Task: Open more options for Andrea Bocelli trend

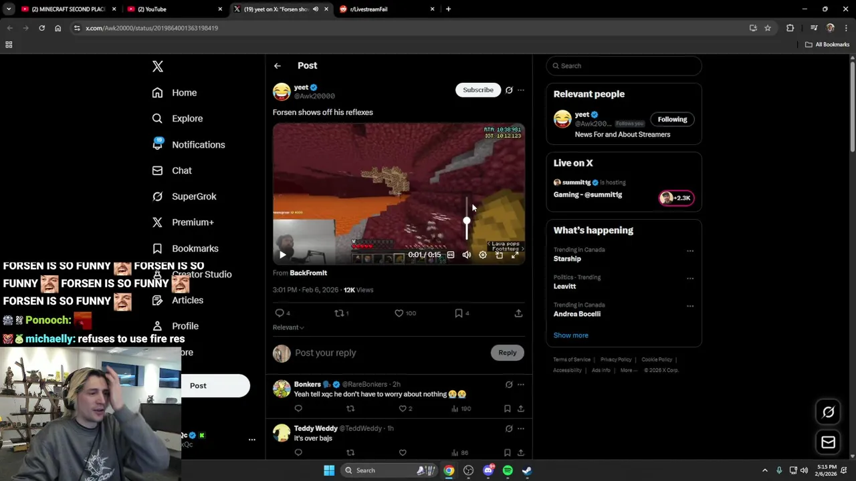Action: pos(690,306)
